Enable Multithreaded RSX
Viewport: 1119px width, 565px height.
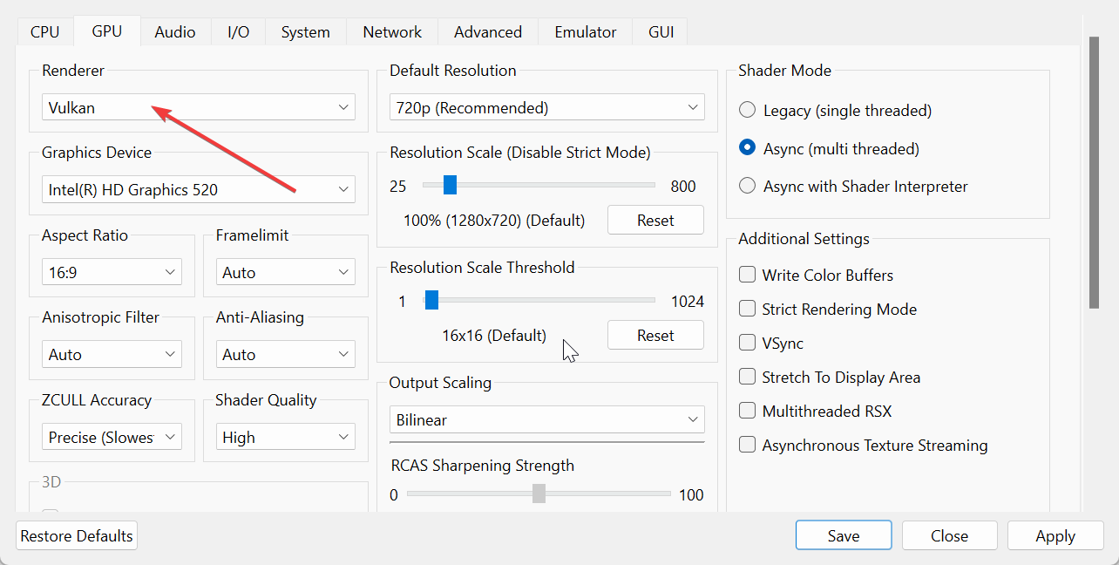point(748,411)
